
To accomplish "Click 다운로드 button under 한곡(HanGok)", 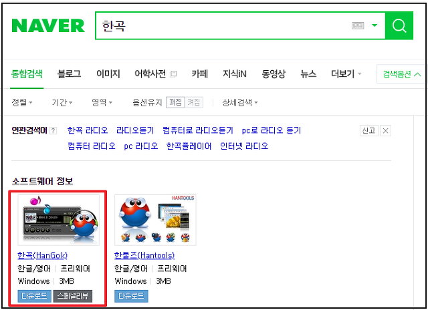I will click(34, 296).
